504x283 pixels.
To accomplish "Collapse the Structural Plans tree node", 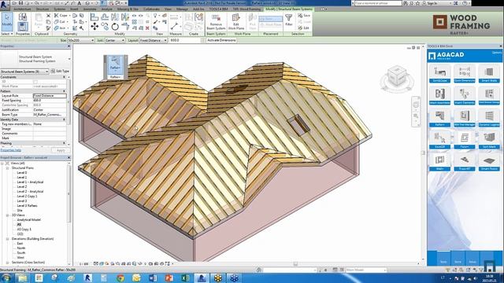I will click(x=7, y=167).
